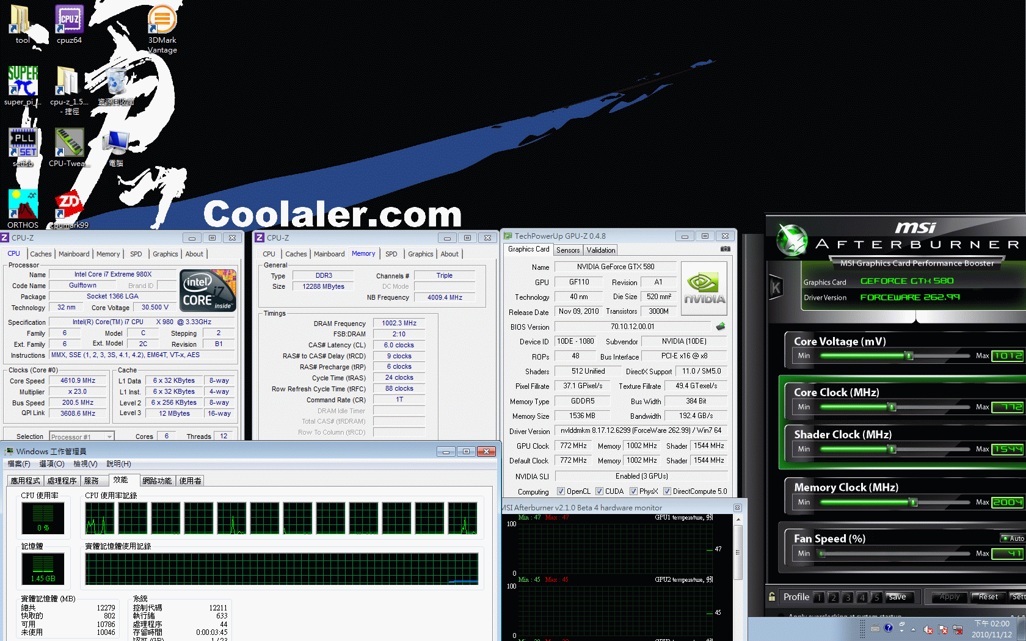Click the taskbar clock showing 02:00
Screen dimensions: 1026x641
(x=992, y=629)
